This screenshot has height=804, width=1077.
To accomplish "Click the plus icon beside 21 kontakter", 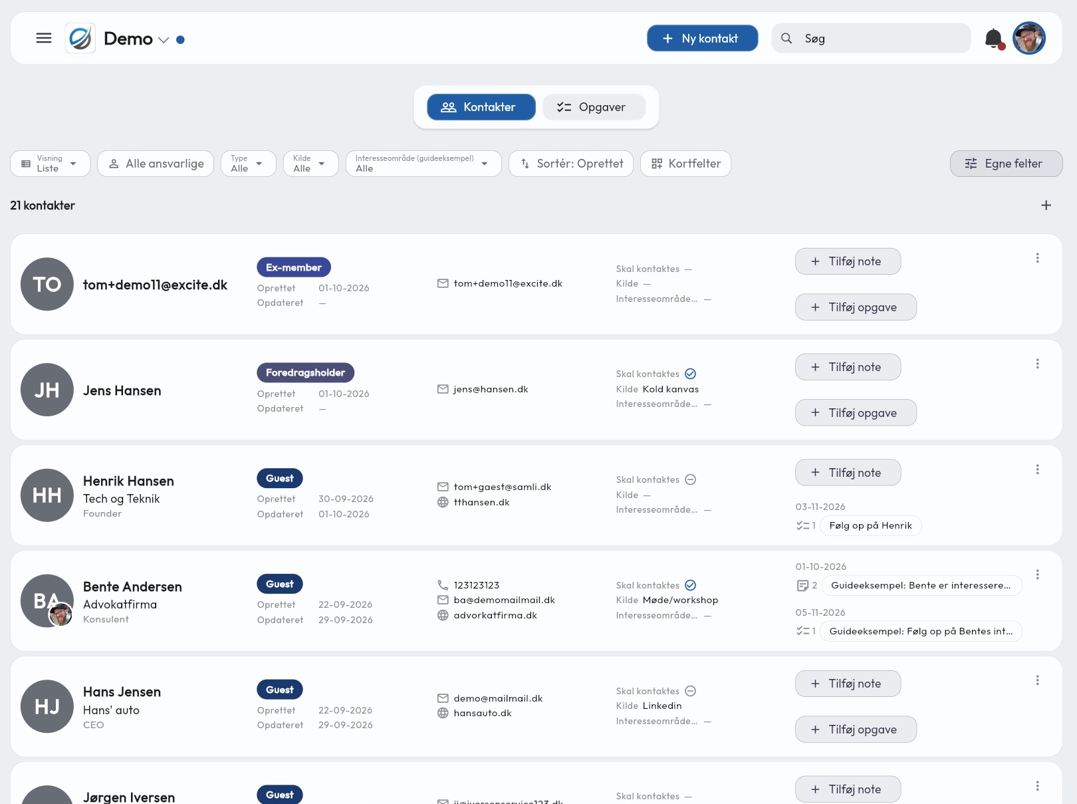I will point(1046,205).
